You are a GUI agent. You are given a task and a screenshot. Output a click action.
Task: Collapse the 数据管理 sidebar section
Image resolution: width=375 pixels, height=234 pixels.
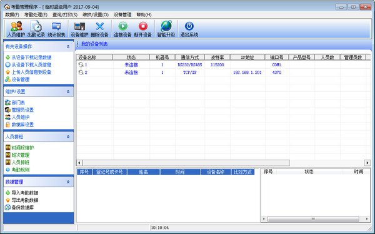(68, 182)
